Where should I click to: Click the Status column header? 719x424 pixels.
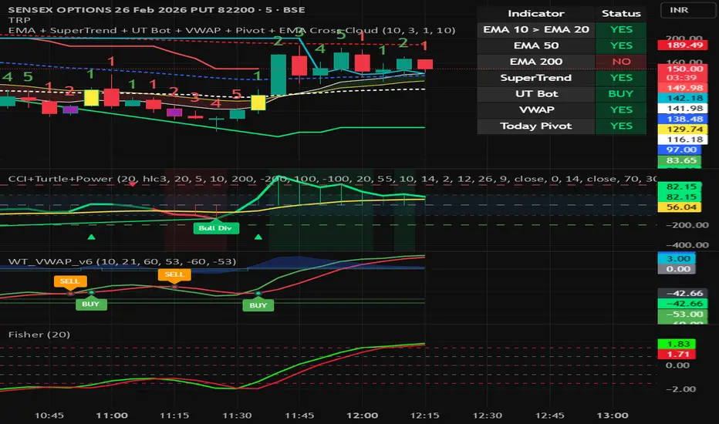pos(621,13)
